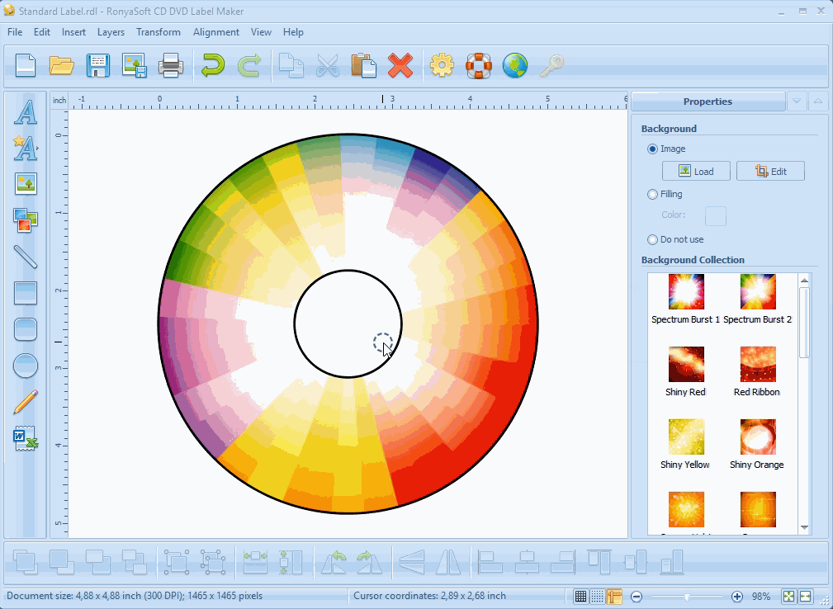The width and height of the screenshot is (833, 609).
Task: Toggle the grid display icon in status bar
Action: pyautogui.click(x=580, y=597)
